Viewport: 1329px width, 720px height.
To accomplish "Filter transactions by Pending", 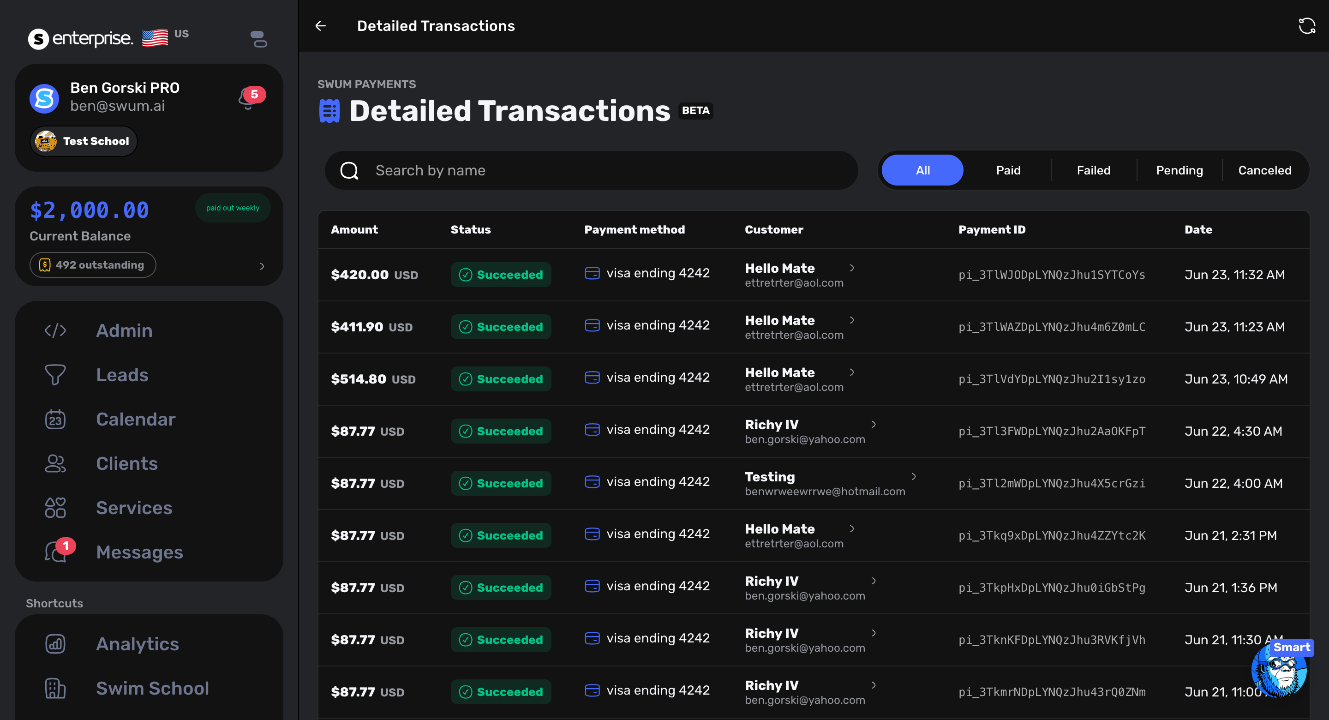I will [x=1179, y=170].
